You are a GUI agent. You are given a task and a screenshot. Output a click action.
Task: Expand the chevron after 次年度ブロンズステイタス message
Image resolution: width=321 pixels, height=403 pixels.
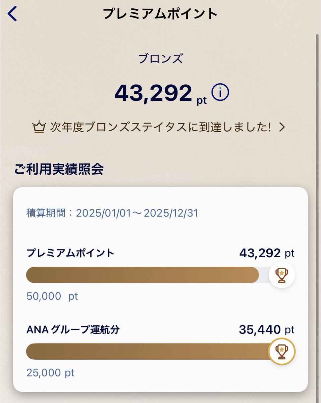[x=282, y=127]
